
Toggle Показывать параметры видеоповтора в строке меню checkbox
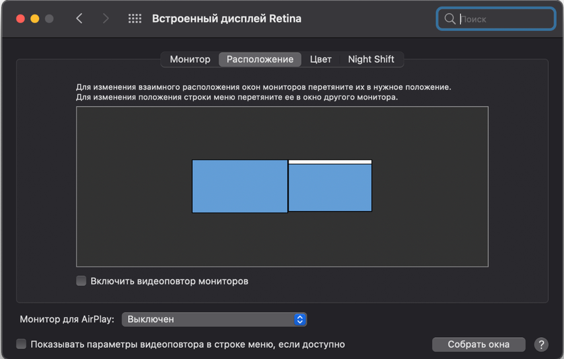click(21, 344)
